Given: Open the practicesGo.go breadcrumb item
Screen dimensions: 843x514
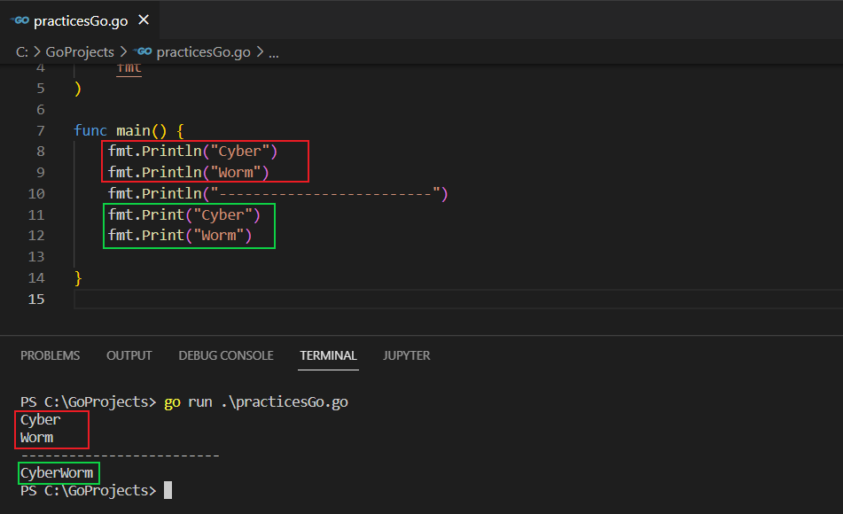Looking at the screenshot, I should (203, 52).
